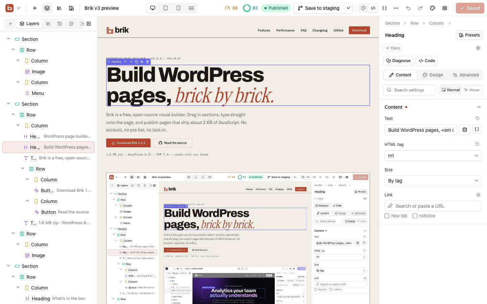The image size is (487, 304).
Task: Collapse the Content section chevron
Action: 479,107
